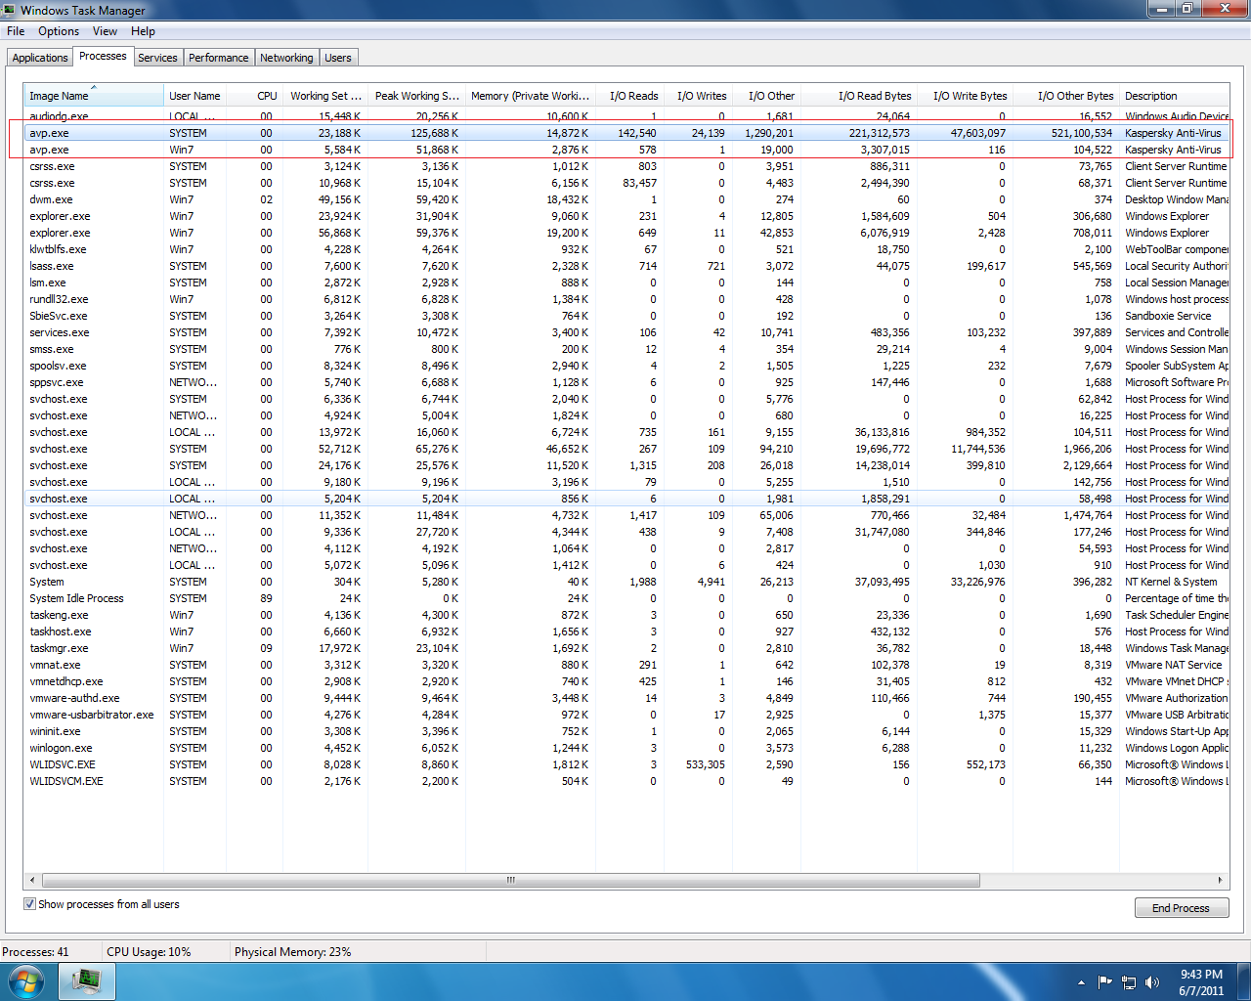Select the rundll32.exe process
The image size is (1251, 1001).
point(626,299)
